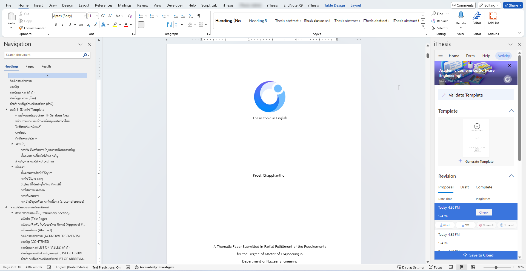Select the Draft revision tab
The width and height of the screenshot is (526, 271).
[x=464, y=187]
